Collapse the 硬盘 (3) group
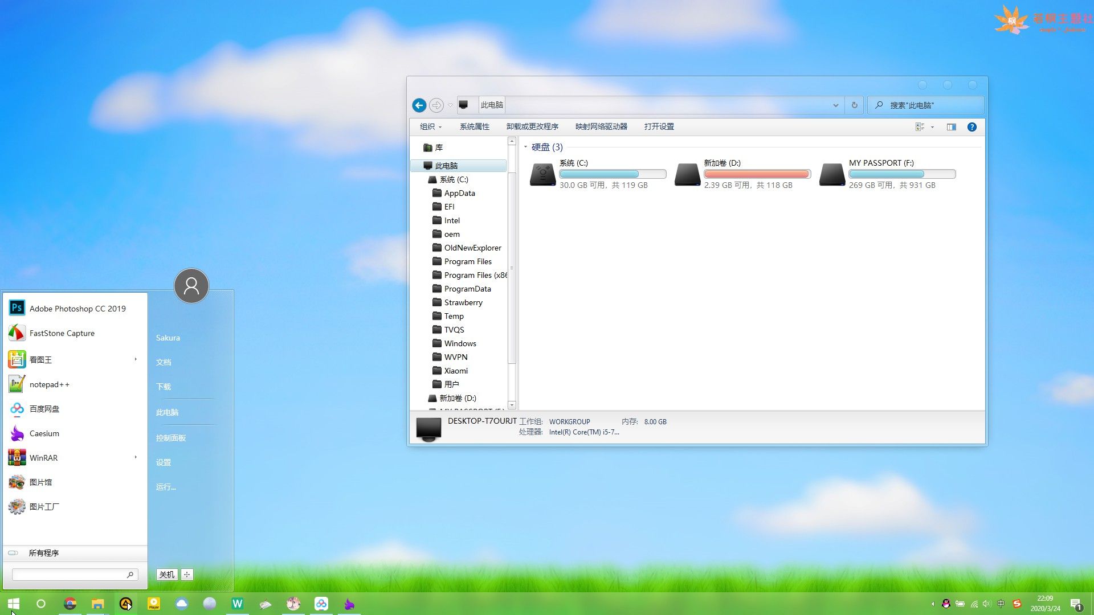1094x615 pixels. (525, 147)
